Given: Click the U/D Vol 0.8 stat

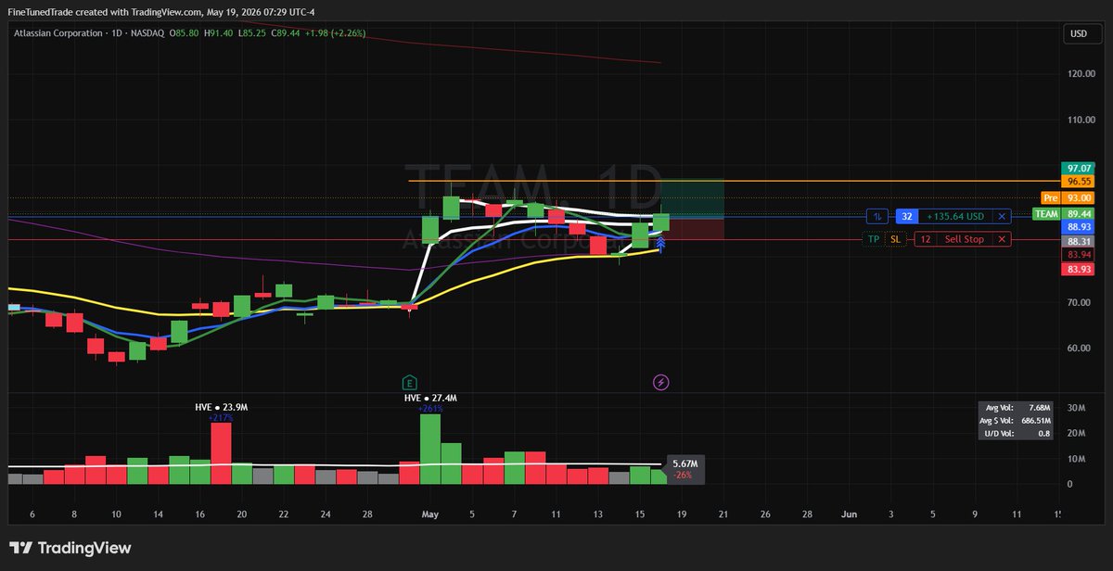Looking at the screenshot, I should point(1019,433).
